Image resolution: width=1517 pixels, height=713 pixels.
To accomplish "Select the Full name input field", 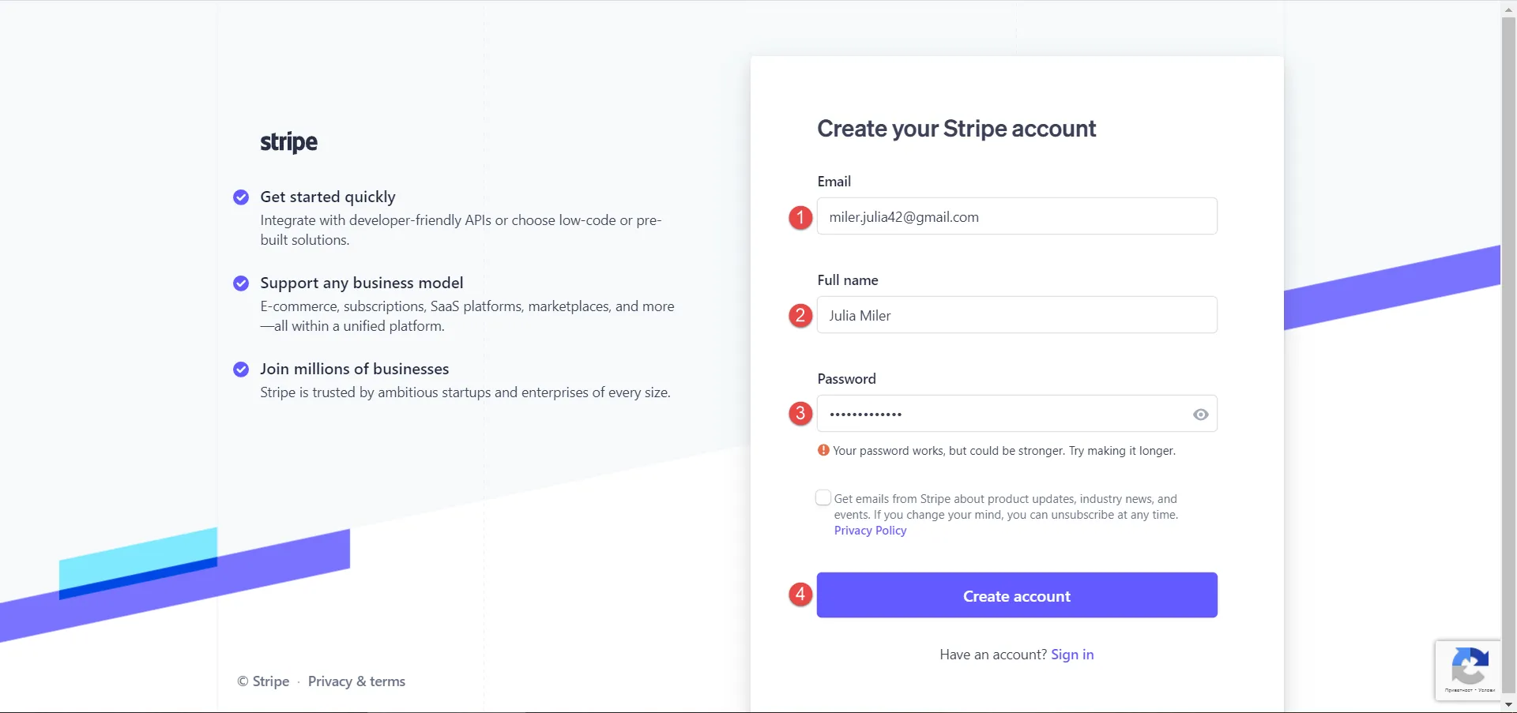I will pyautogui.click(x=1016, y=314).
